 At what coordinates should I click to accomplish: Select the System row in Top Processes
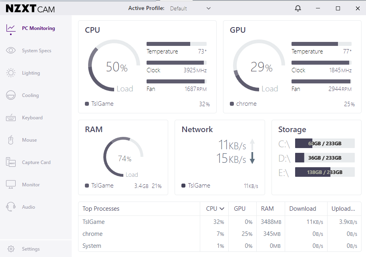[x=220, y=246]
